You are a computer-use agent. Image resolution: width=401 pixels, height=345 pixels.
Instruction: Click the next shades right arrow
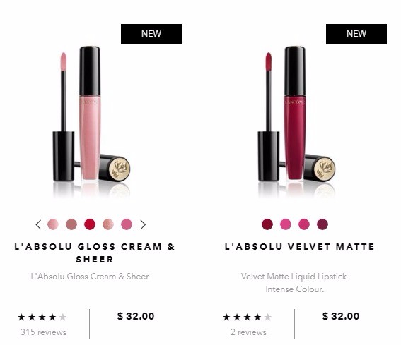(x=143, y=224)
